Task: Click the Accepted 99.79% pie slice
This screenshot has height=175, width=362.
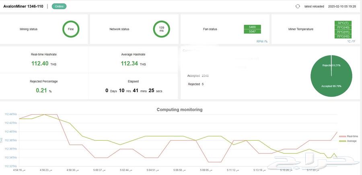Action: click(x=331, y=86)
